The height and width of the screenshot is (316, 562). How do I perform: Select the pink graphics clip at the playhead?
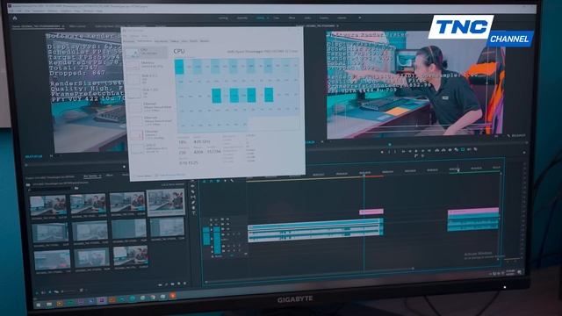point(371,212)
